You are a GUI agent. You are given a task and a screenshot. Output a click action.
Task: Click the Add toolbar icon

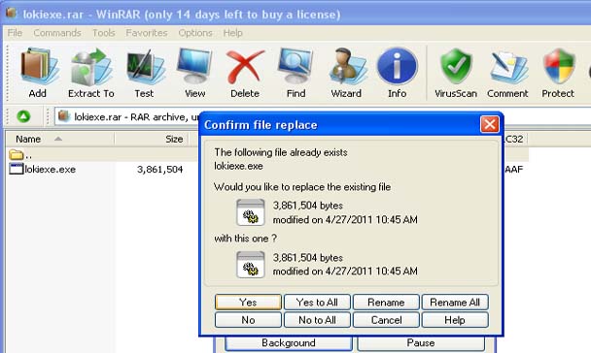pyautogui.click(x=39, y=67)
